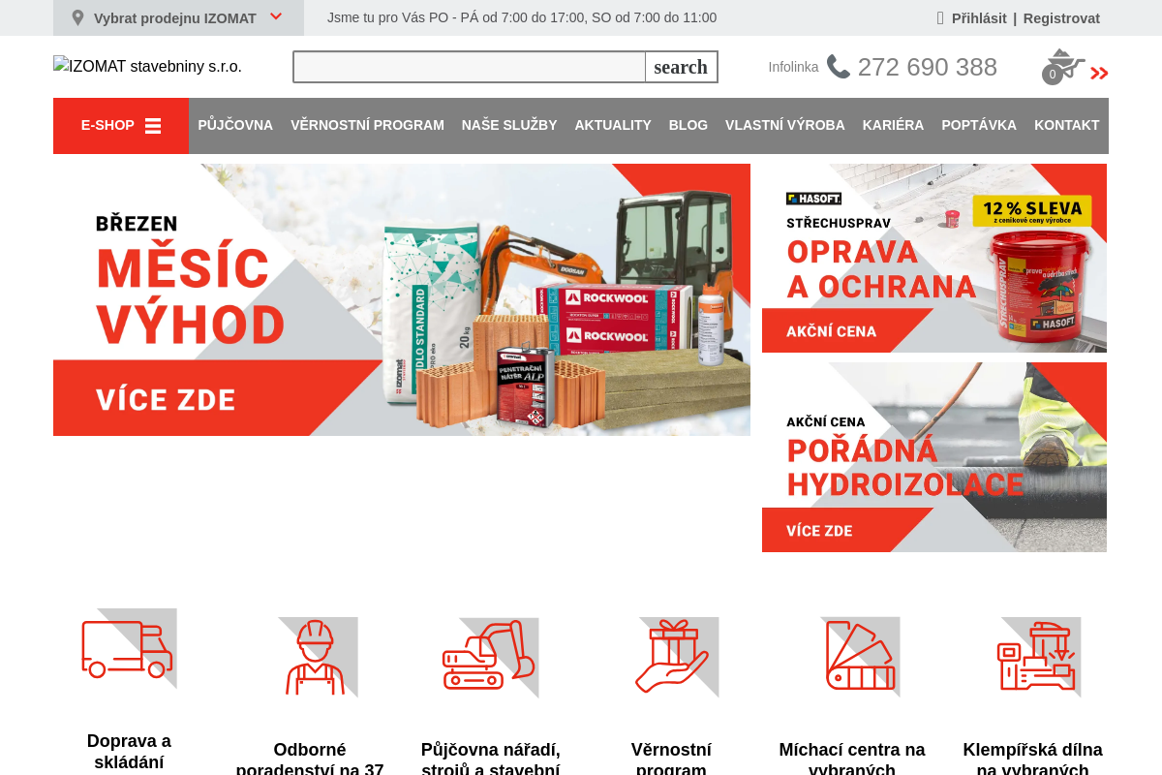Screen dimensions: 1162x775
Task: Open KONTAKT menu item
Action: [x=1067, y=125]
